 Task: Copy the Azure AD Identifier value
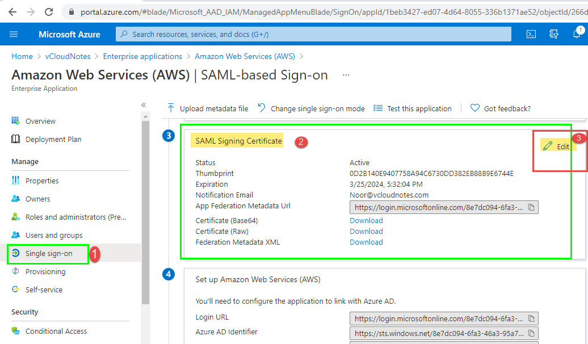tap(532, 333)
